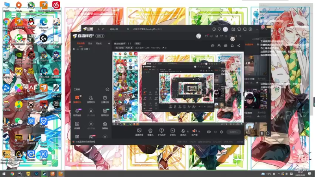Open Google Chrome desktop shortcut

(6, 23)
